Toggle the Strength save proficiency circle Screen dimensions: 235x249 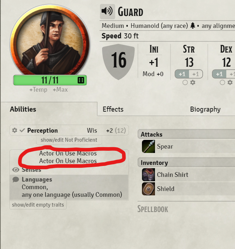tap(185, 82)
